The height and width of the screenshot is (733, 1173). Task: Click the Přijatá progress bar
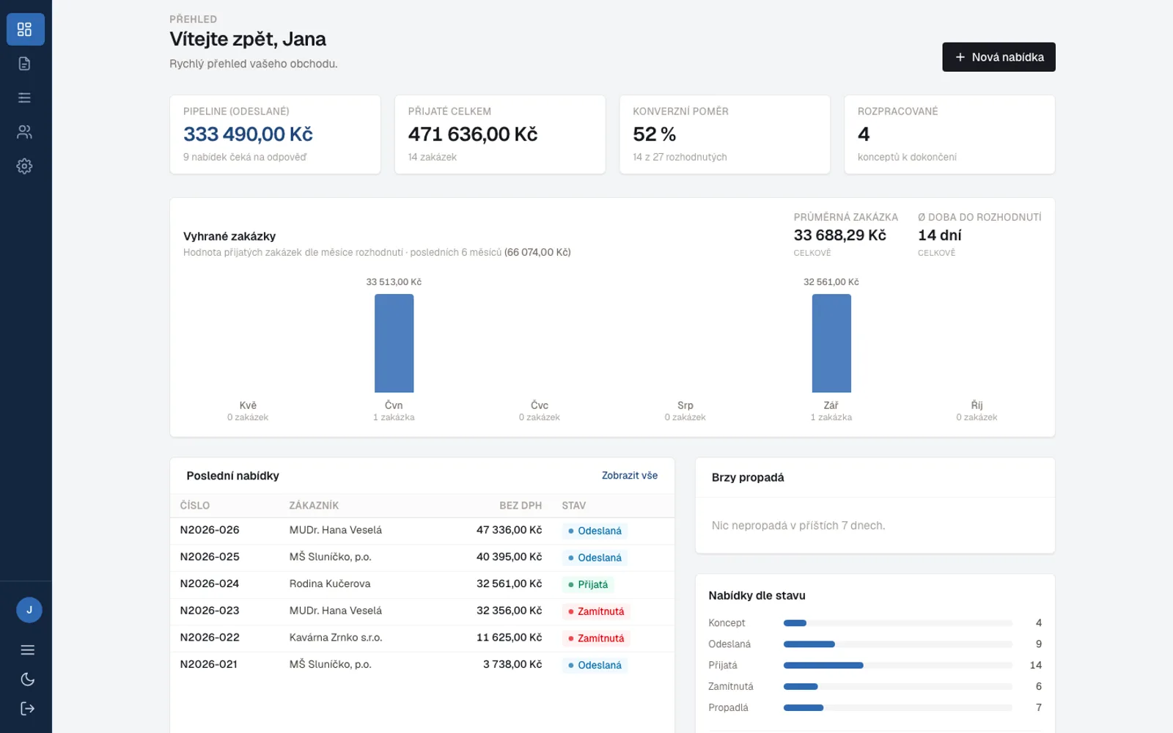click(x=898, y=666)
